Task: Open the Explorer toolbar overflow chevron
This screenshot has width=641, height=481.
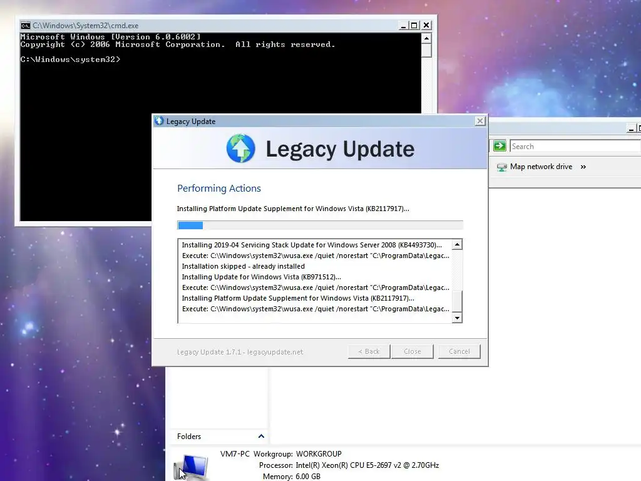Action: 583,167
